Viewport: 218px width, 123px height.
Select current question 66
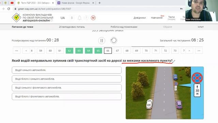tap(108, 51)
